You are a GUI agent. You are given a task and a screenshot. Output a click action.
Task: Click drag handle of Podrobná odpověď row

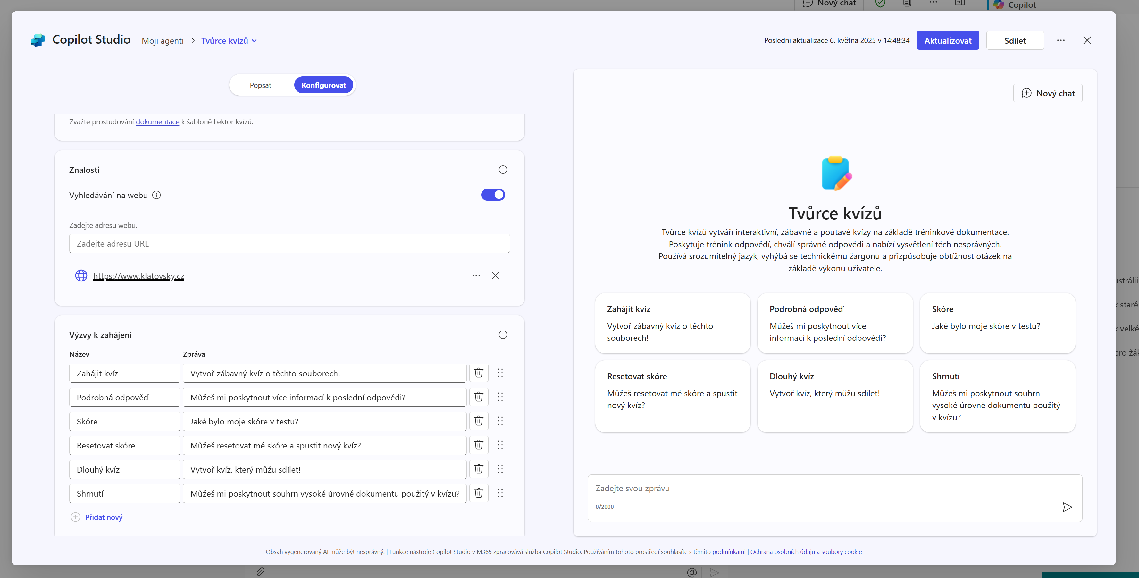coord(500,397)
